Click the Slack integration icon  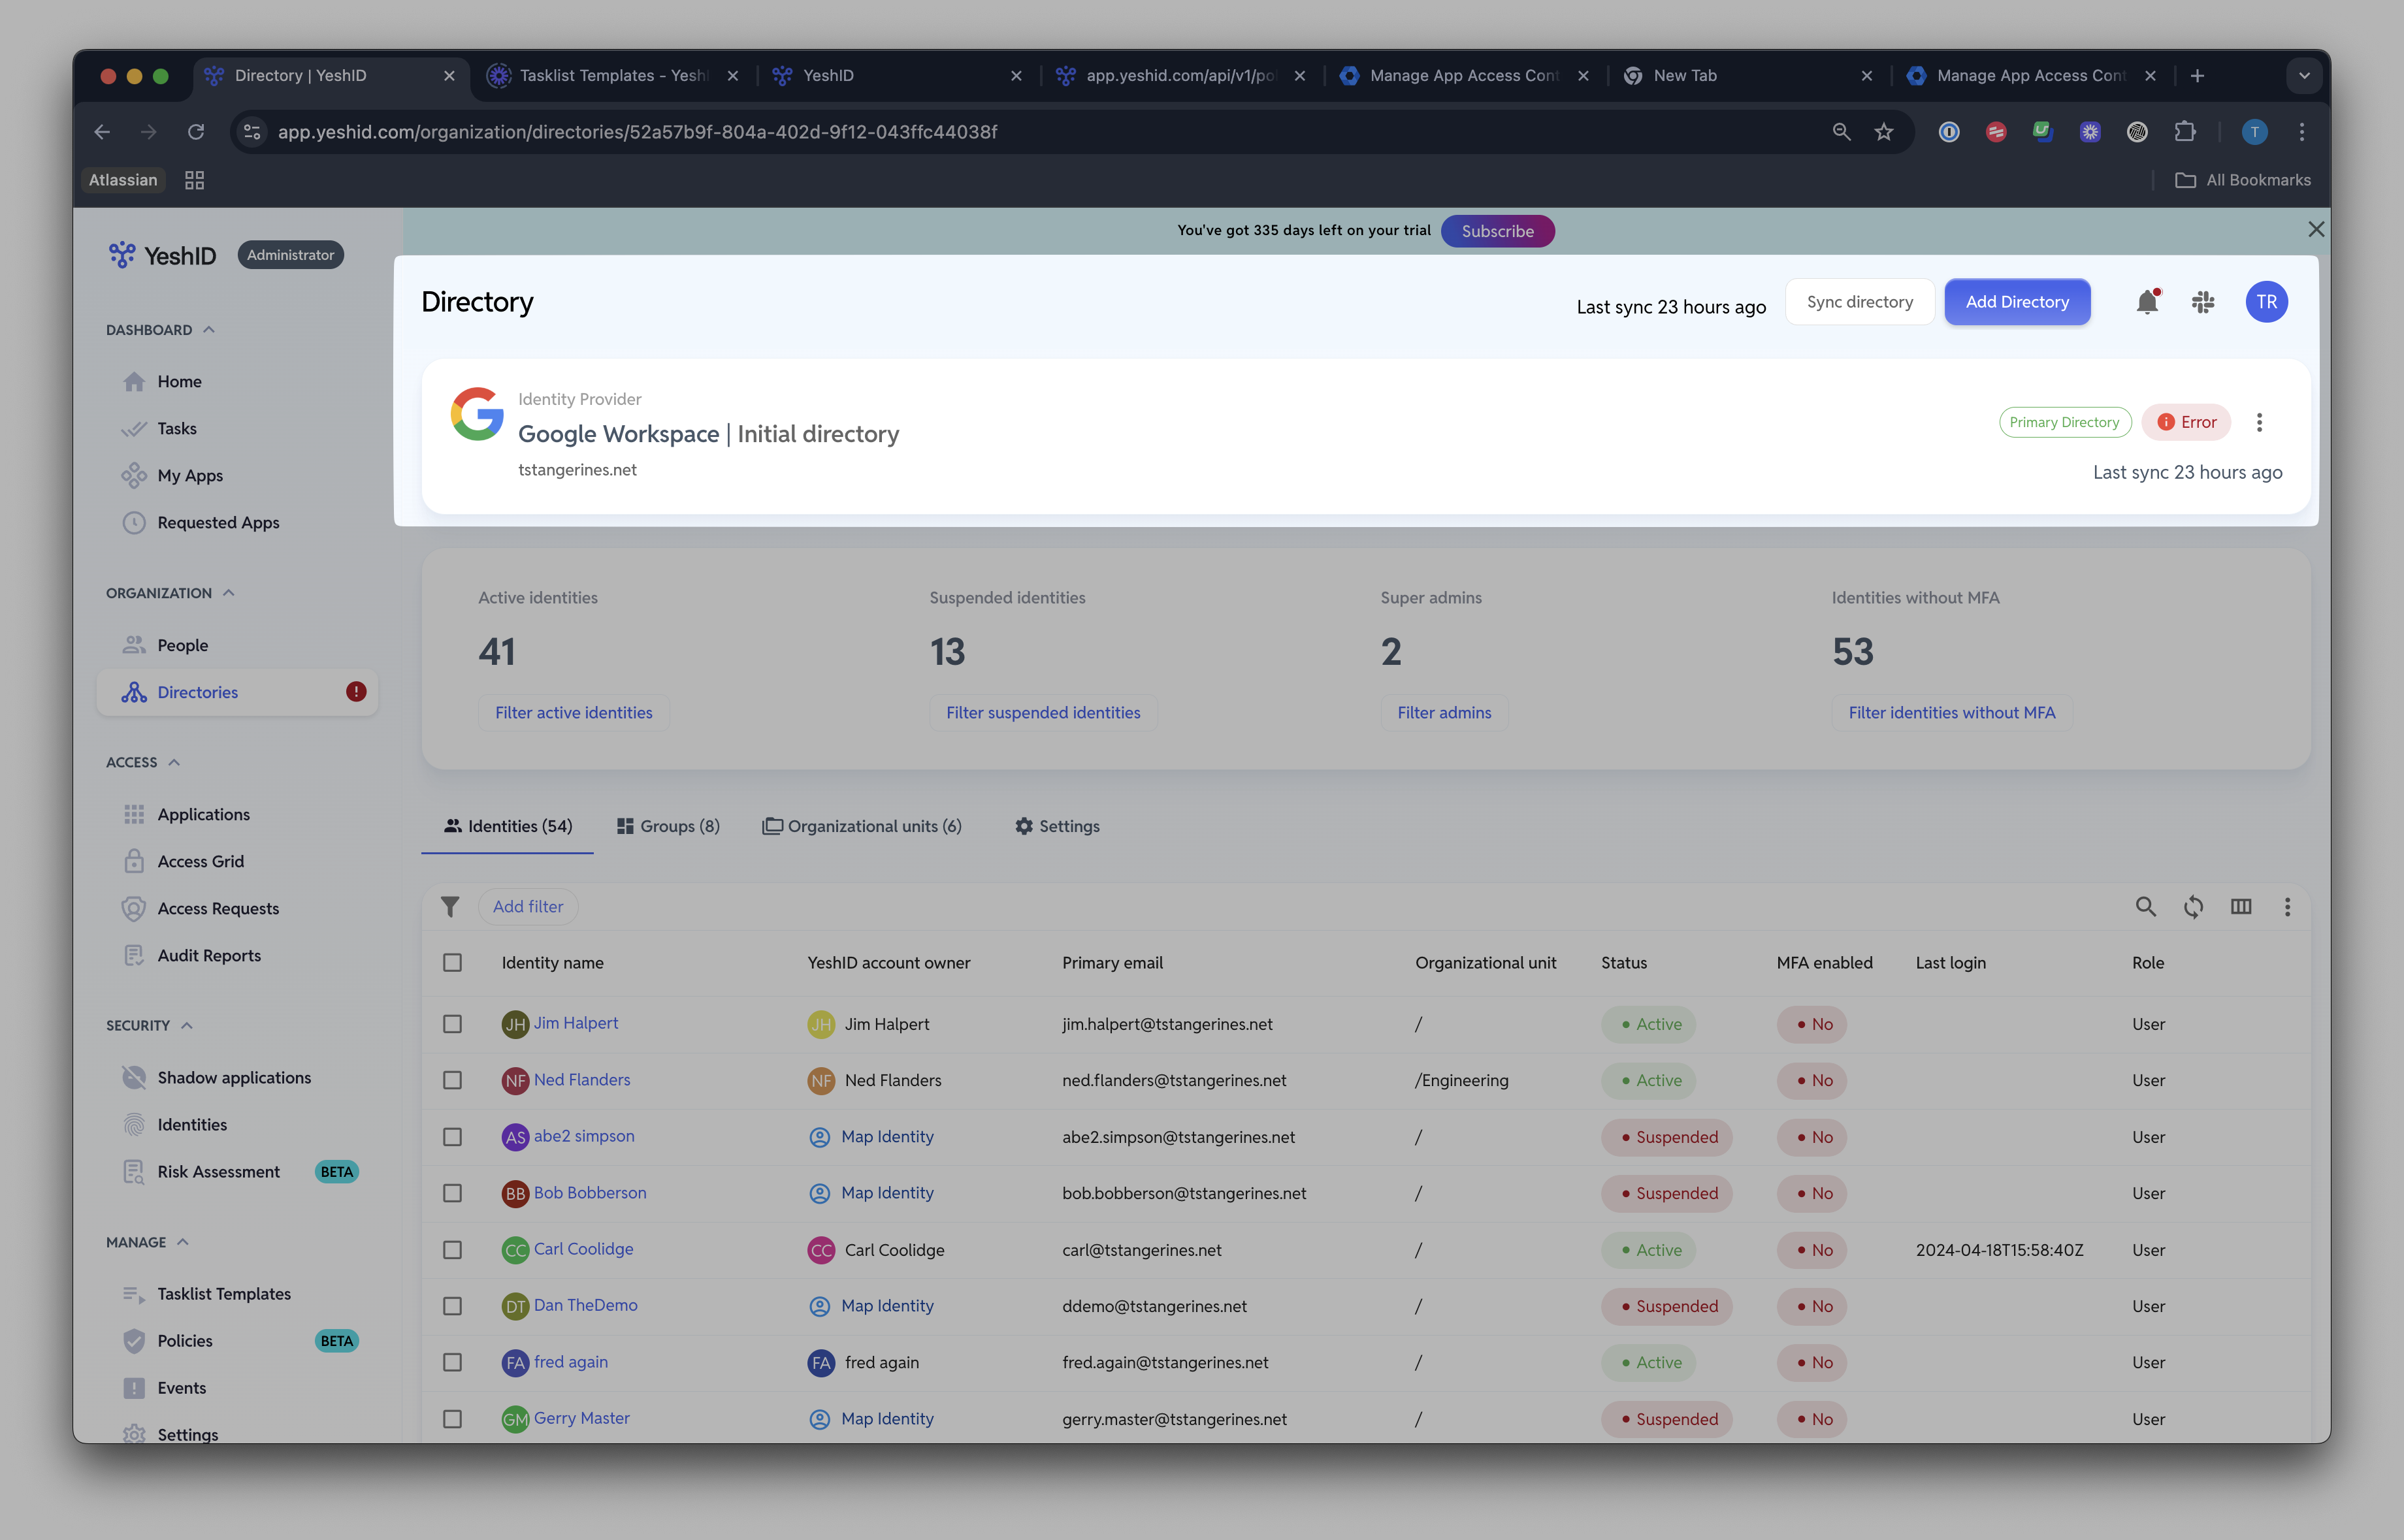pos(2203,302)
